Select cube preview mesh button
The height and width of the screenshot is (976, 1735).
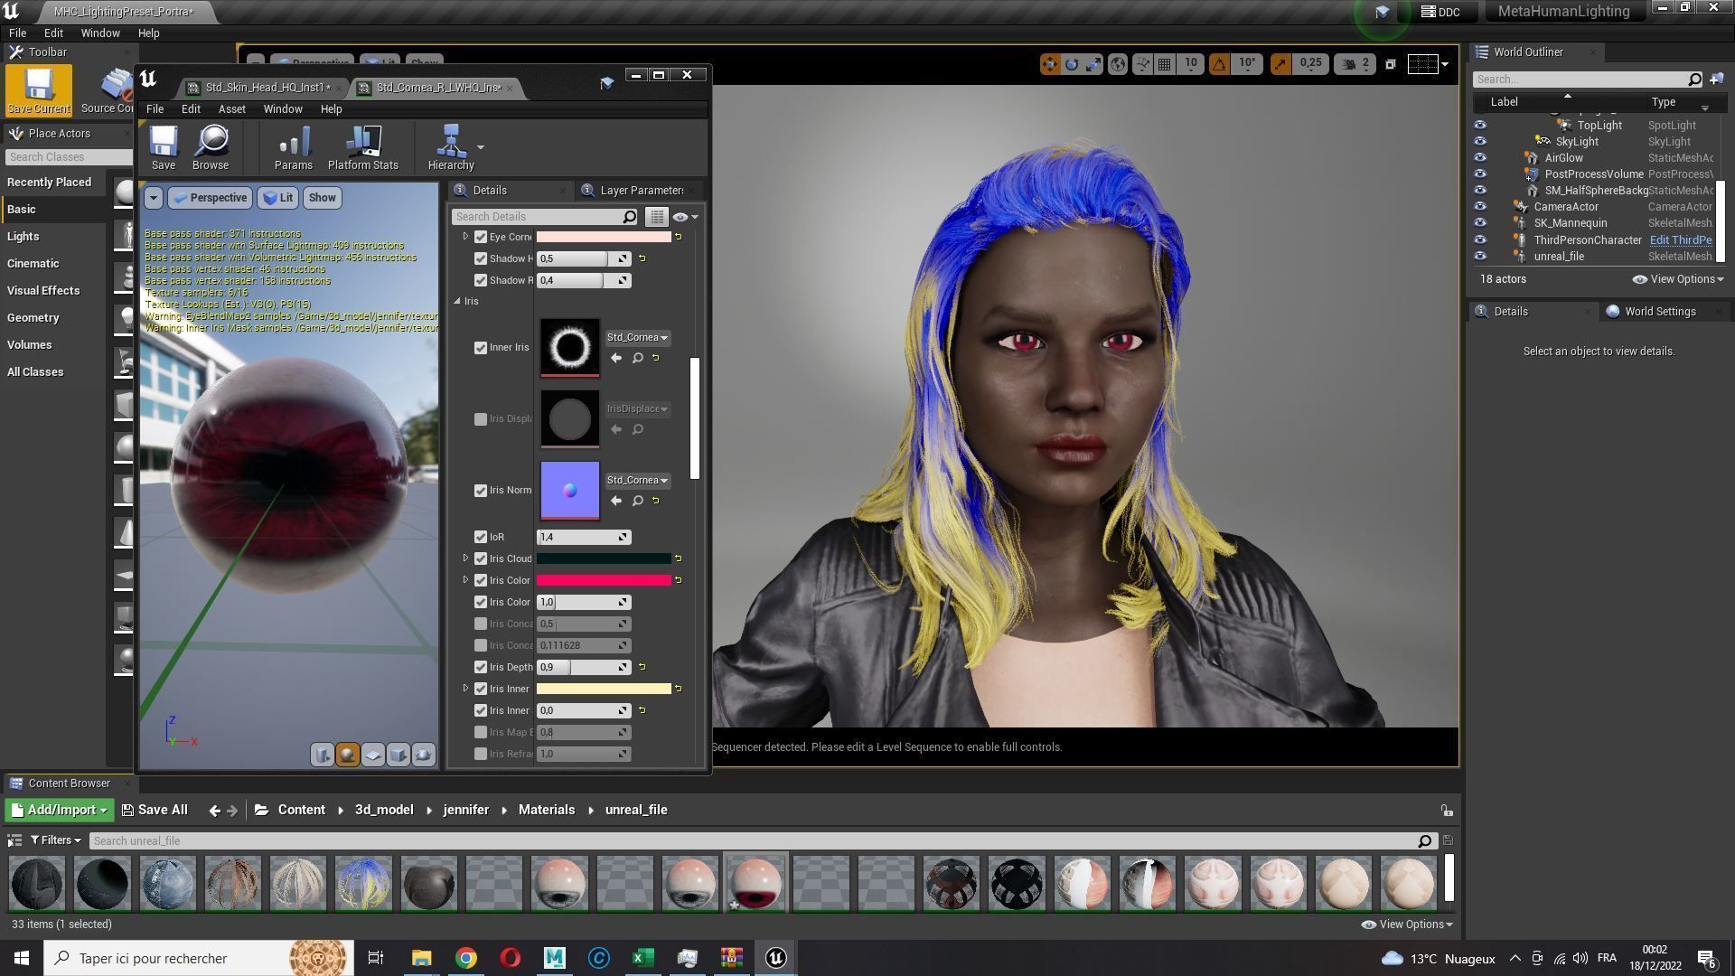coord(399,755)
